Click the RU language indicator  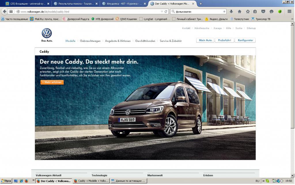pyautogui.click(x=257, y=181)
